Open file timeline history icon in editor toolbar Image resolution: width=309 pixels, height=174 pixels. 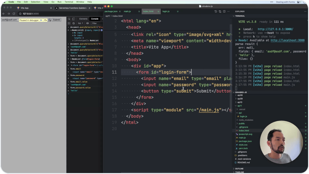coord(216,12)
